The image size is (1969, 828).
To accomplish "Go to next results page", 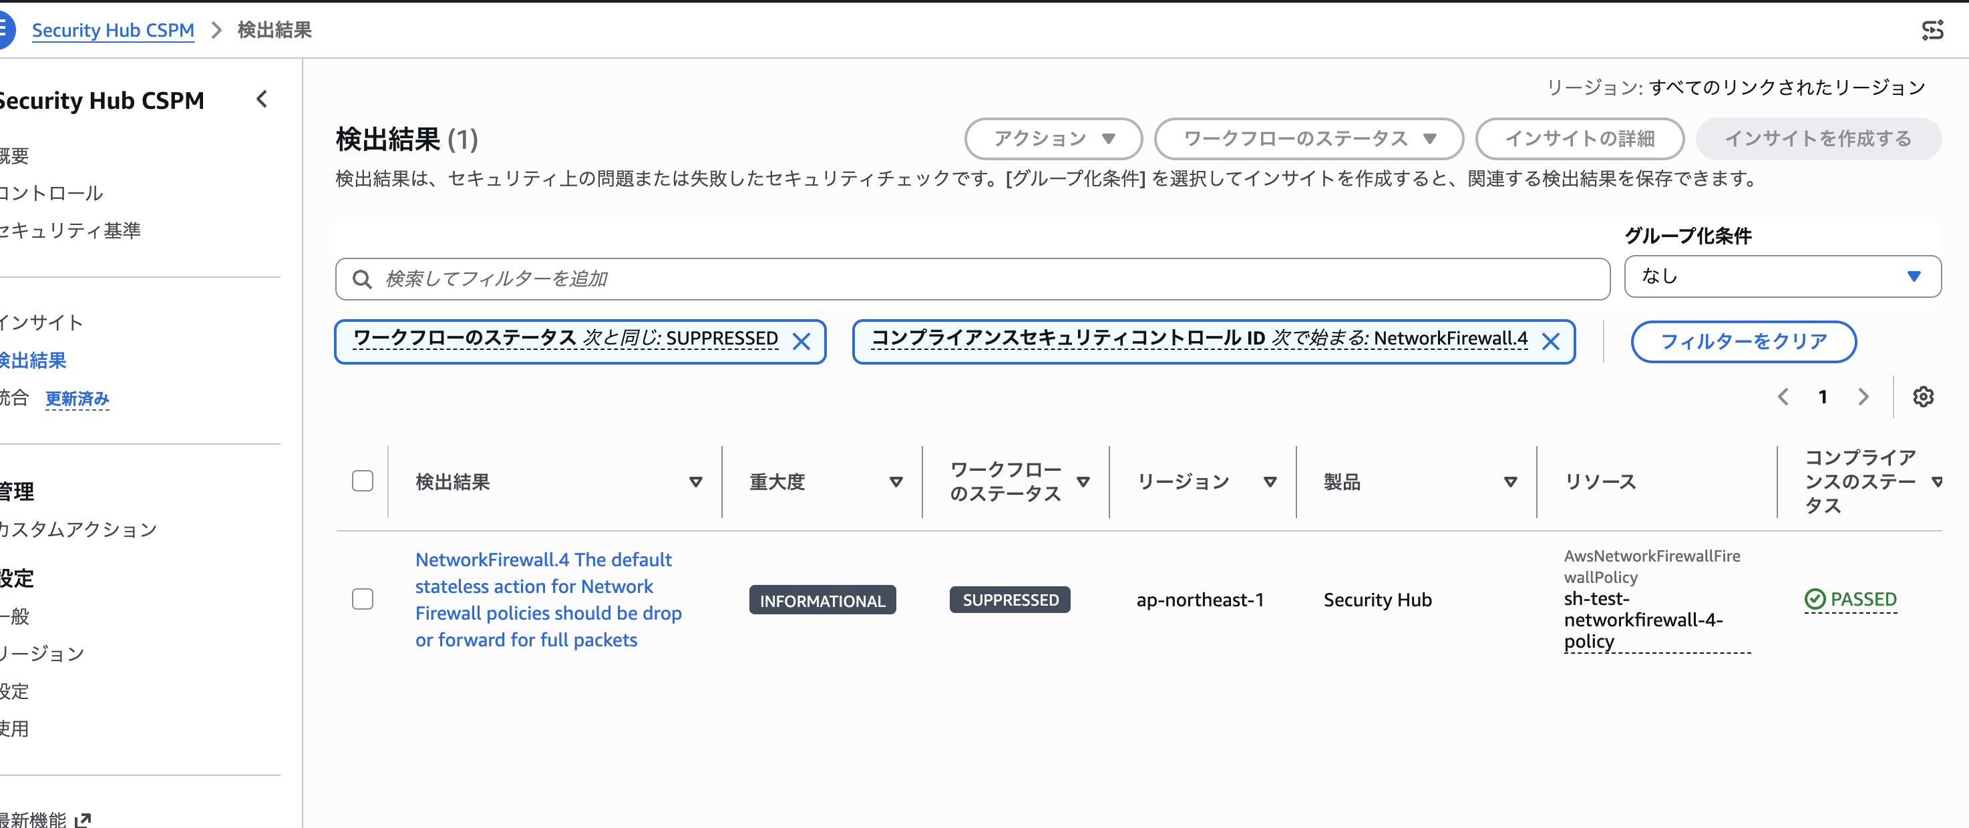I will point(1863,397).
